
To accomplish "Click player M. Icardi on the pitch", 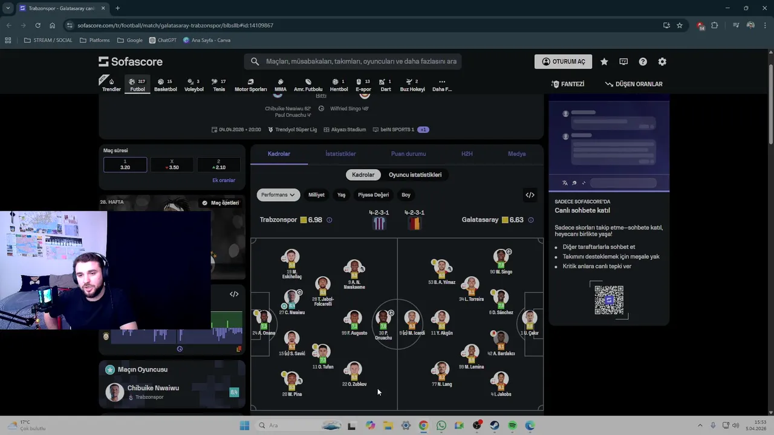I will point(412,323).
